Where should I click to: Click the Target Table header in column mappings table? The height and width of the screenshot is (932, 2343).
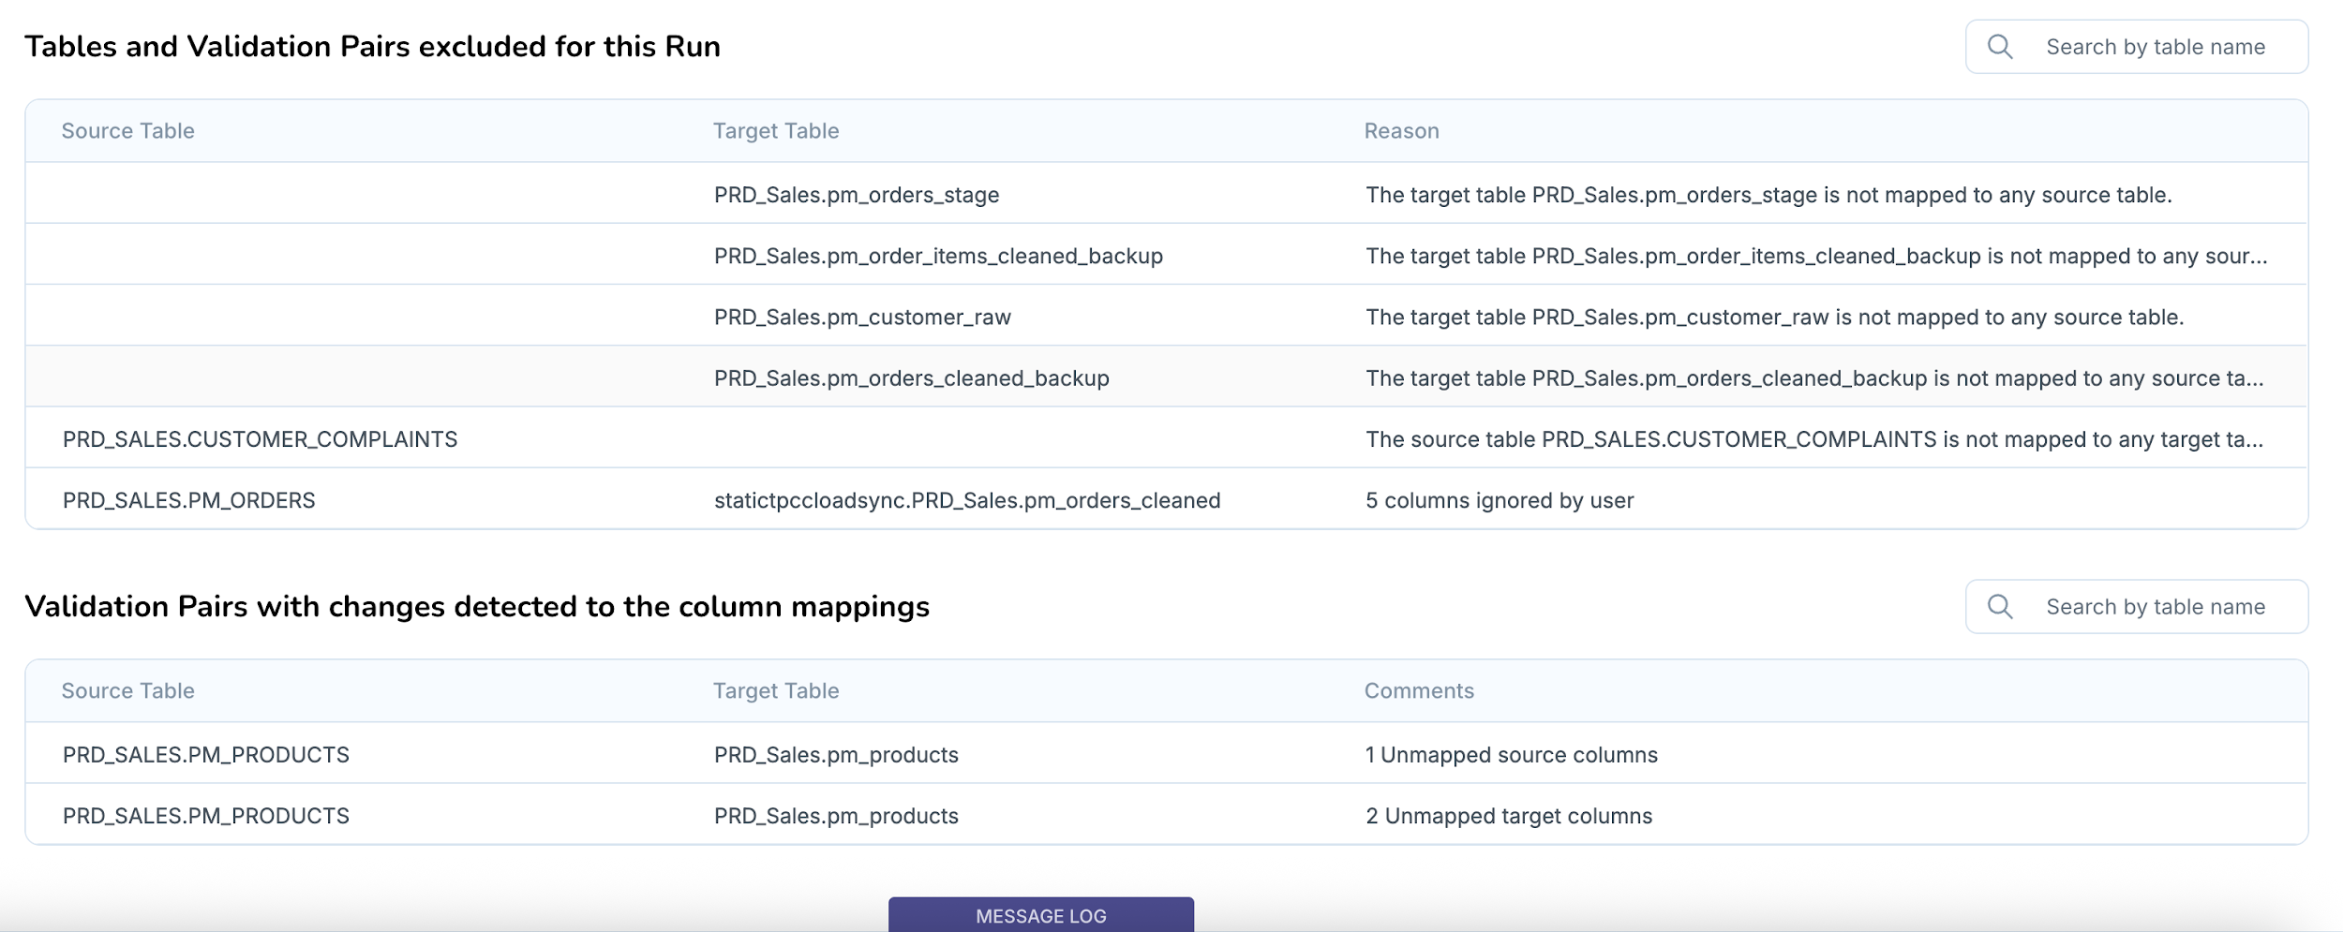click(x=775, y=691)
